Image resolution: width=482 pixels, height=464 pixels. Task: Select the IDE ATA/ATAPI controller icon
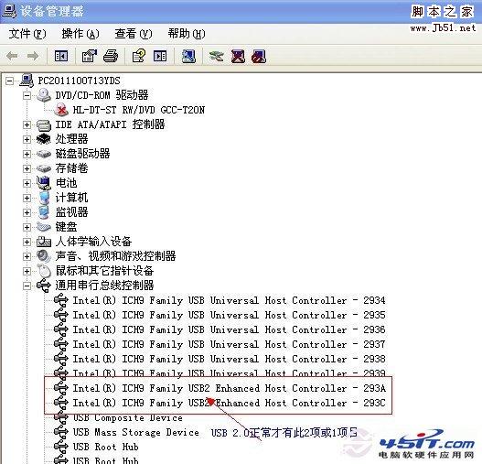[x=44, y=124]
